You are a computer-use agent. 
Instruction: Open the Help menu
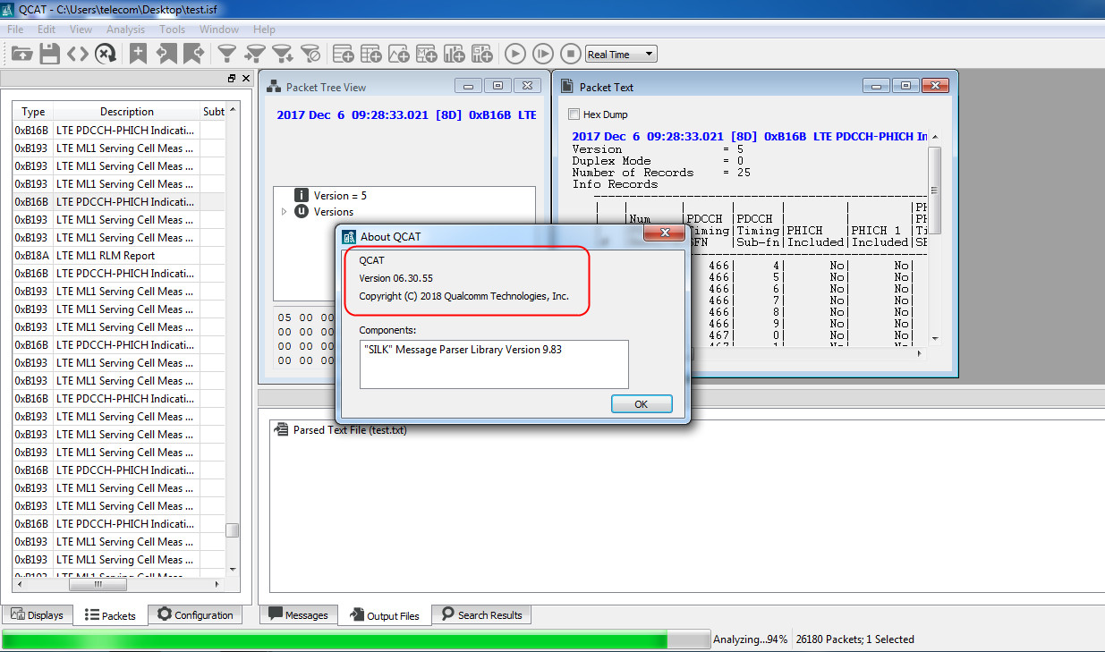pos(264,30)
